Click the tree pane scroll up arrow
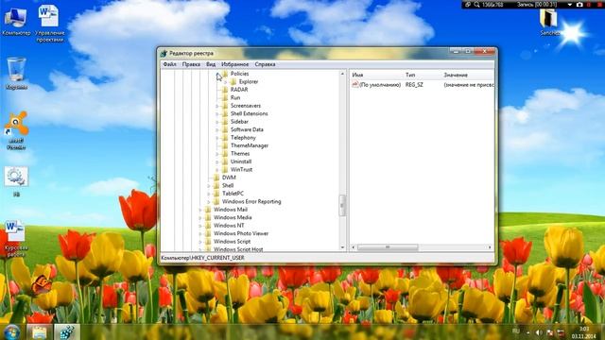The height and width of the screenshot is (340, 605). pos(342,74)
